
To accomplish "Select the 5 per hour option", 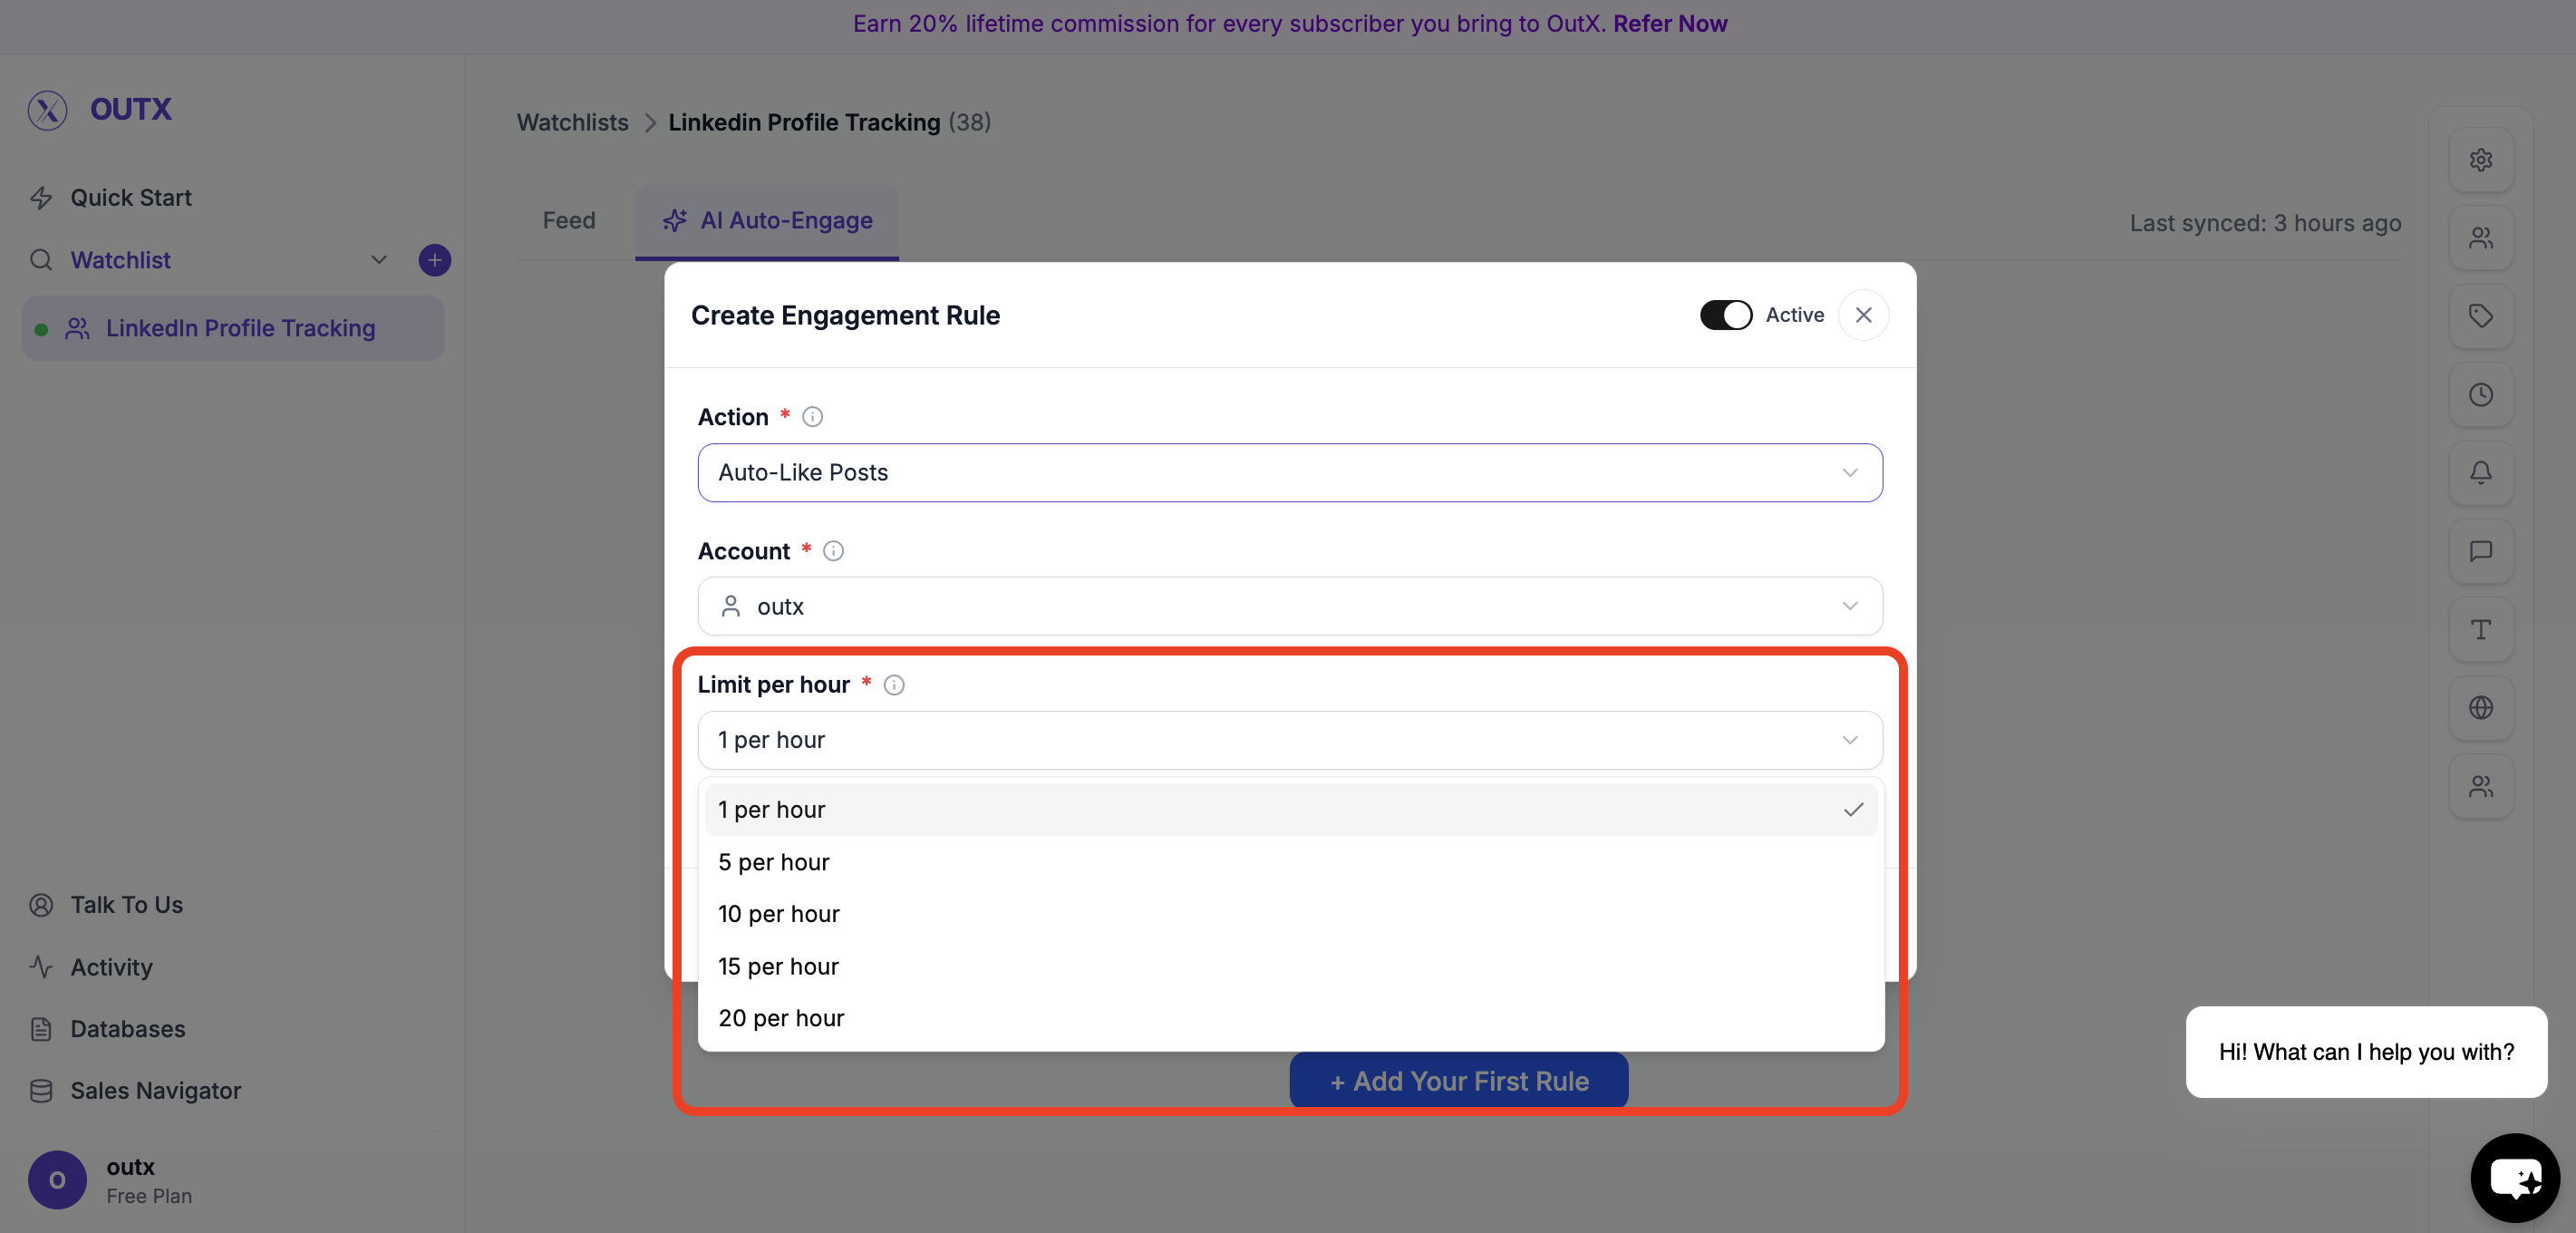I will point(774,862).
